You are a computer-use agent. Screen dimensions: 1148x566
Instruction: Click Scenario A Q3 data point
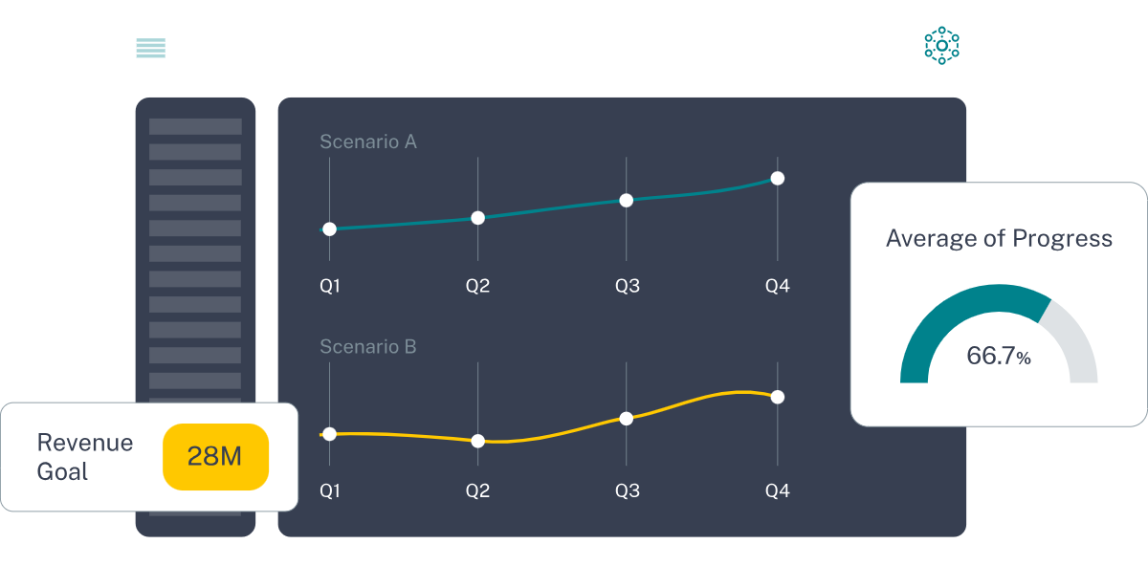coord(627,201)
